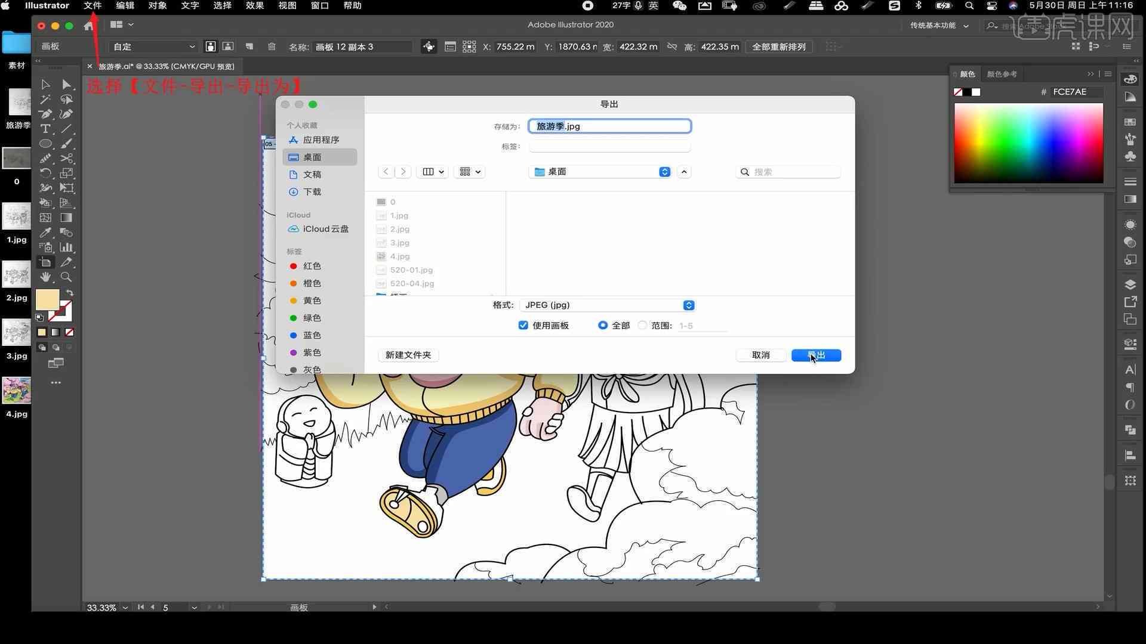Open the 对象 menu

[x=158, y=6]
